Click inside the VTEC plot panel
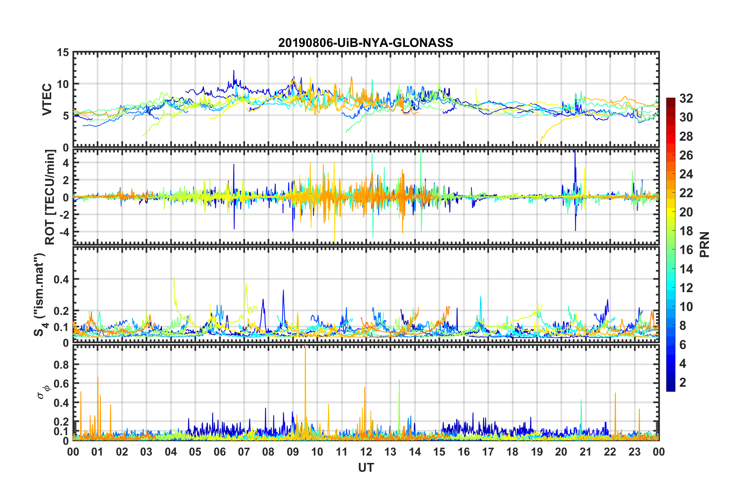732x489 pixels. pyautogui.click(x=366, y=100)
